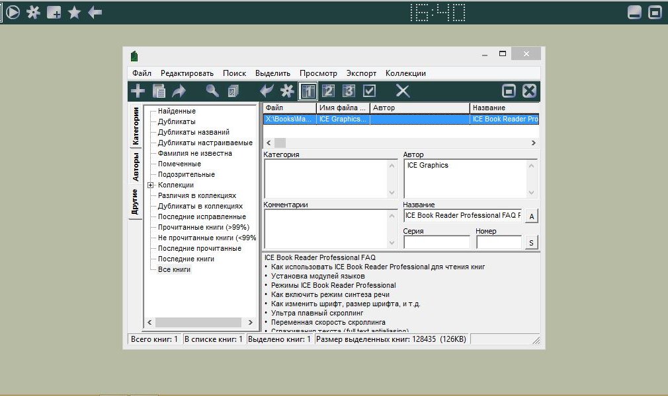
Task: Open the Выделить menu
Action: click(x=272, y=73)
